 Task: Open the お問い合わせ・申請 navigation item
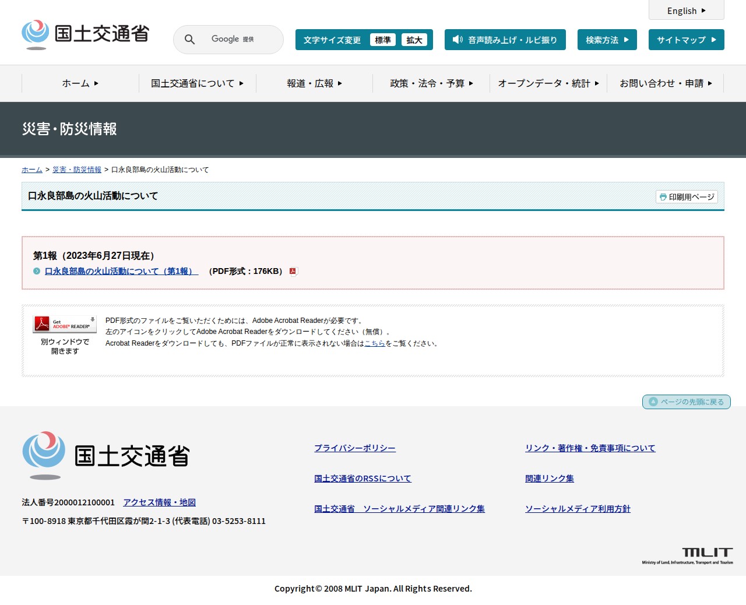pos(665,83)
